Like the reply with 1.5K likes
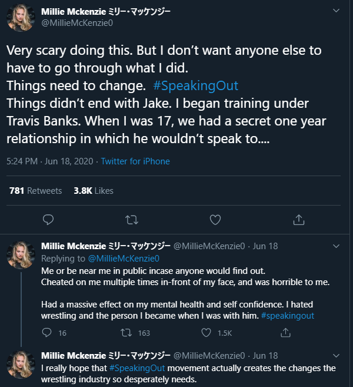This screenshot has height=387, width=353. click(207, 333)
